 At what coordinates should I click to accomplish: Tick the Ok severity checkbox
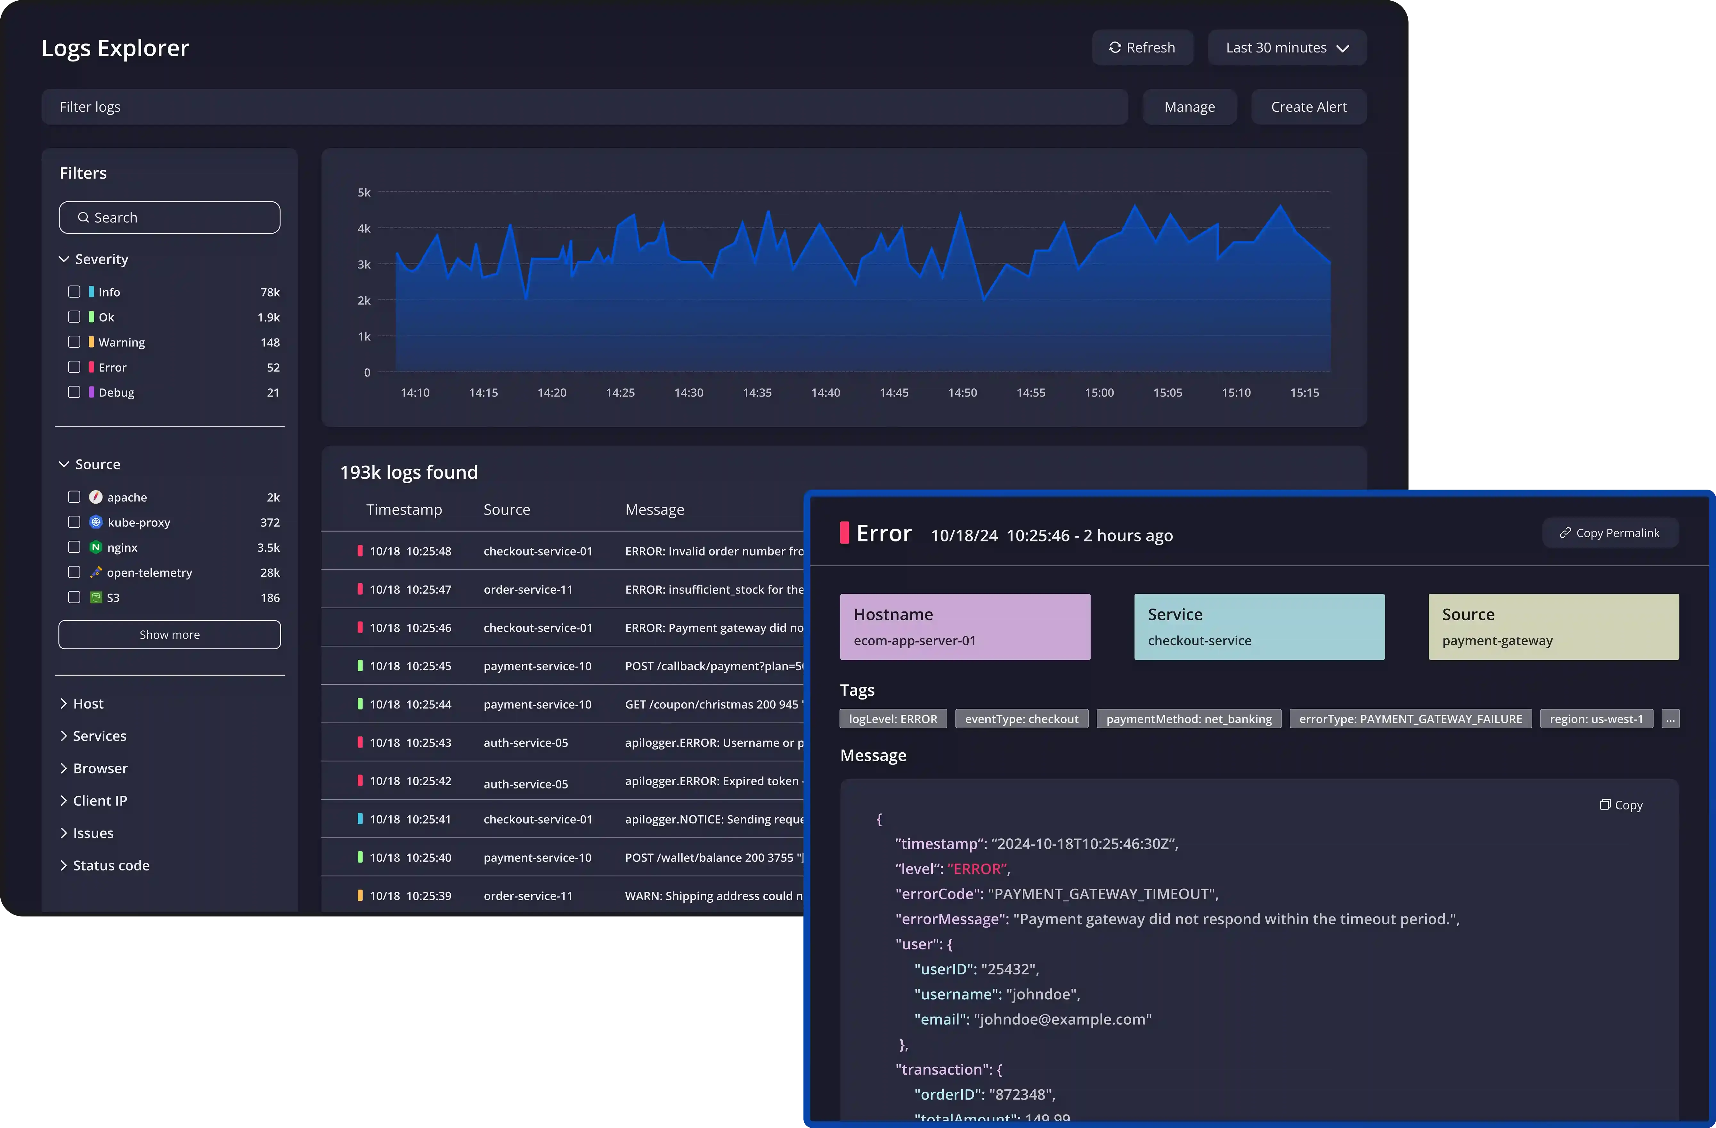74,317
